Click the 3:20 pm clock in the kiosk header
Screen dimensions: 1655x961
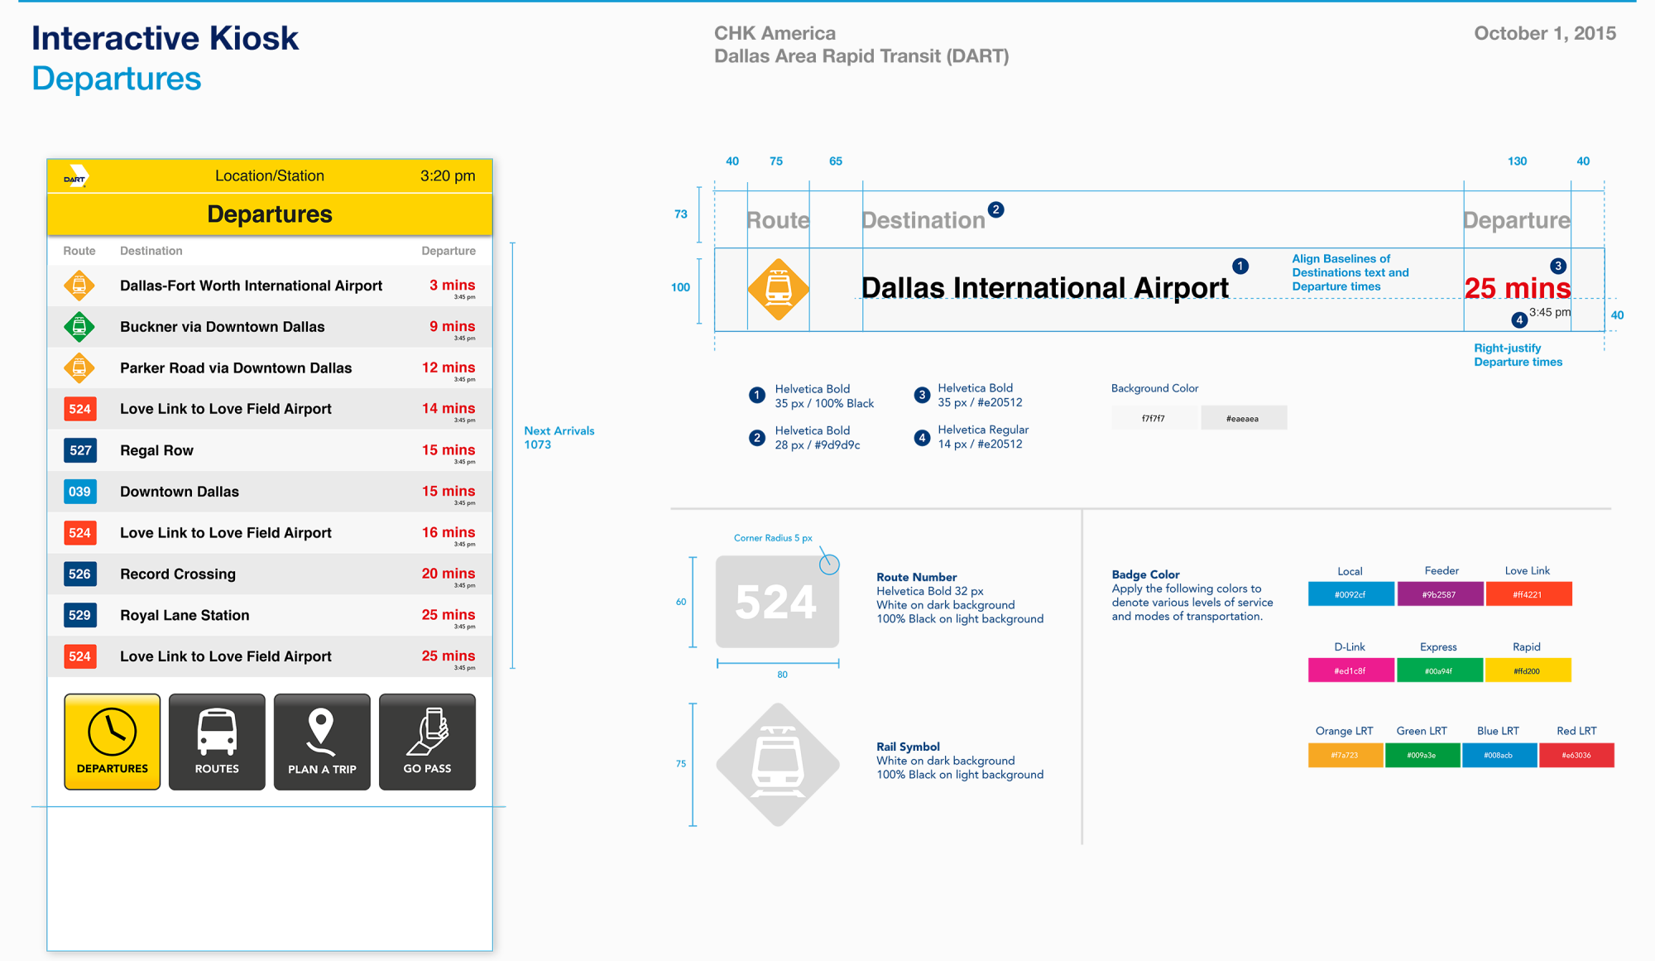448,175
